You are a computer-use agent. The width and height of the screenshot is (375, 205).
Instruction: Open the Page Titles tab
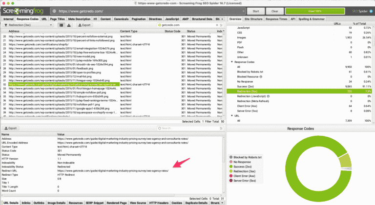58,19
